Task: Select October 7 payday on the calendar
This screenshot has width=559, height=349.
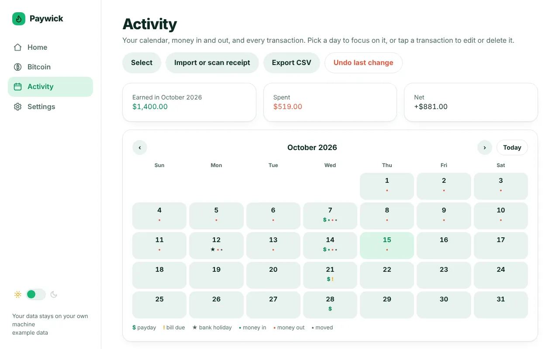Action: click(x=330, y=216)
